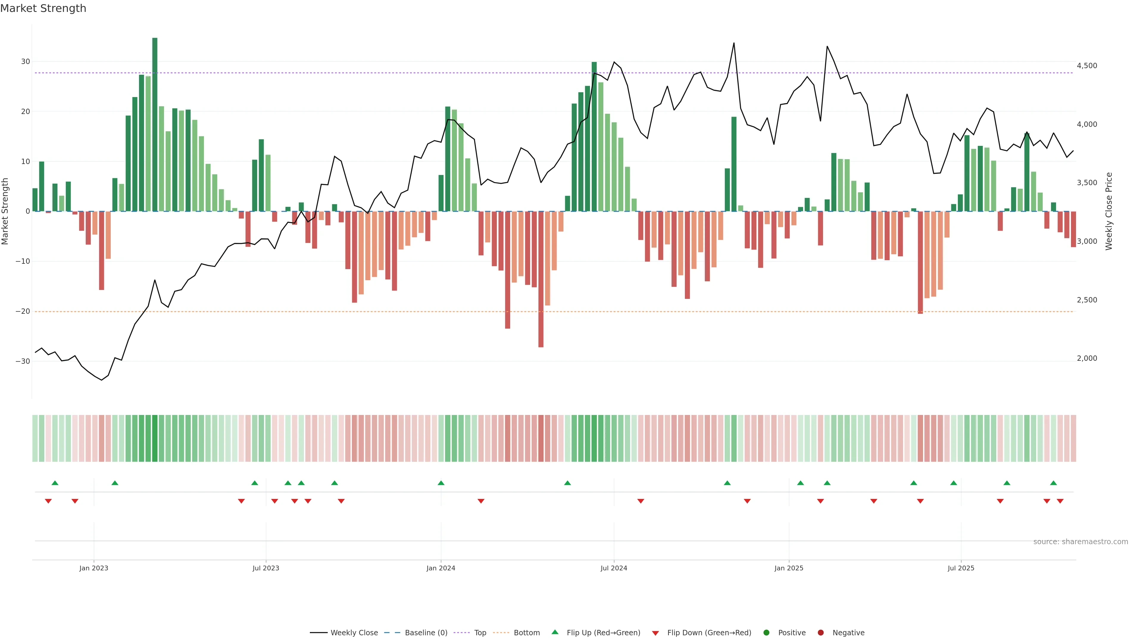Screen dimensions: 1143x643
Task: Click the deepest red bar near -27
Action: click(541, 280)
